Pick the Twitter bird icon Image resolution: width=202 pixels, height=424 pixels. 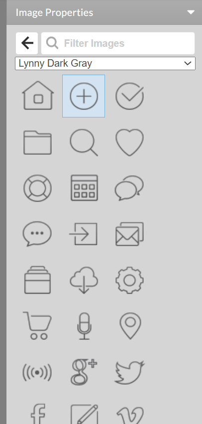tap(129, 372)
